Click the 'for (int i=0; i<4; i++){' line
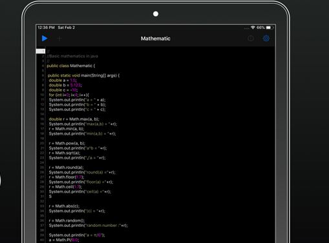This screenshot has height=243, width=329. [x=69, y=95]
